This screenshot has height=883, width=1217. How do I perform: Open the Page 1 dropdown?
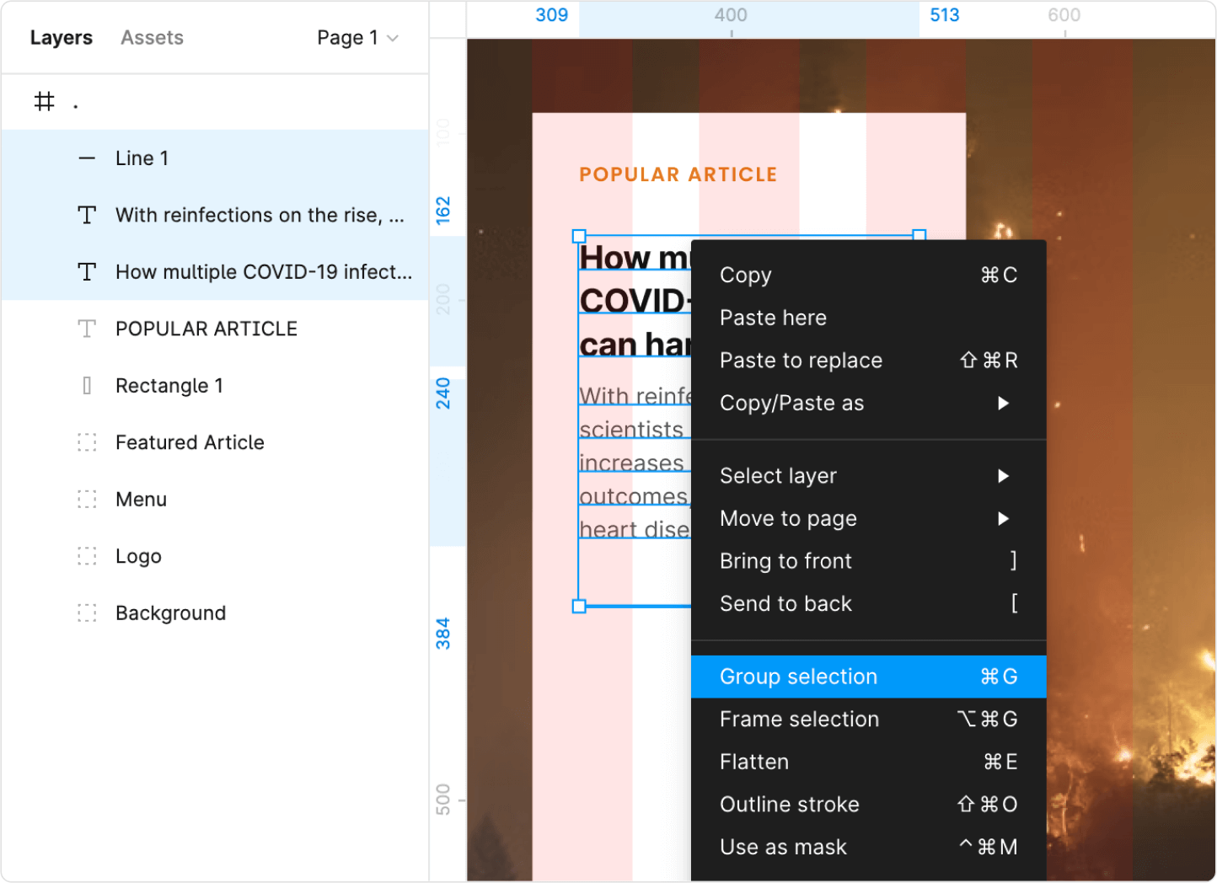click(x=357, y=38)
